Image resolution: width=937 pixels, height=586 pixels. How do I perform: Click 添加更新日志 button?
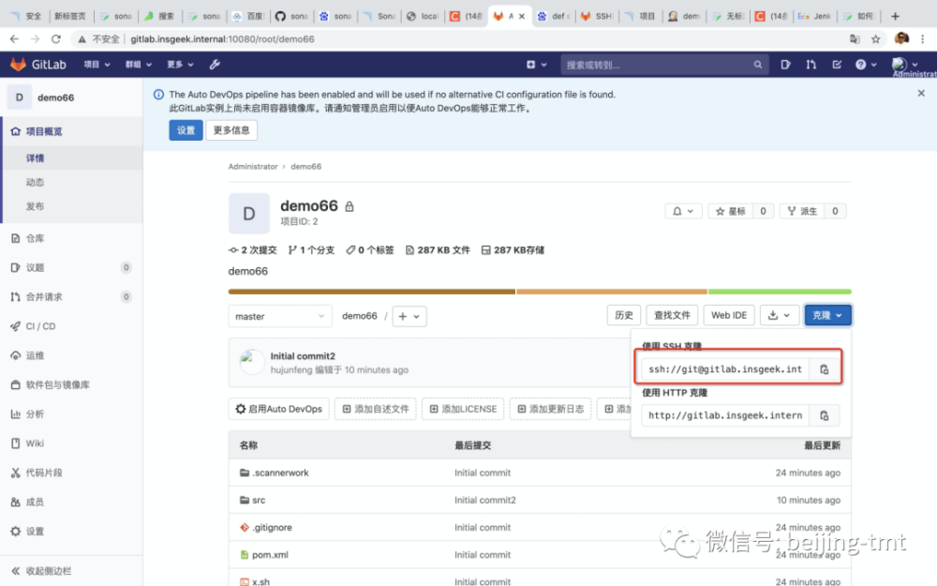[550, 409]
